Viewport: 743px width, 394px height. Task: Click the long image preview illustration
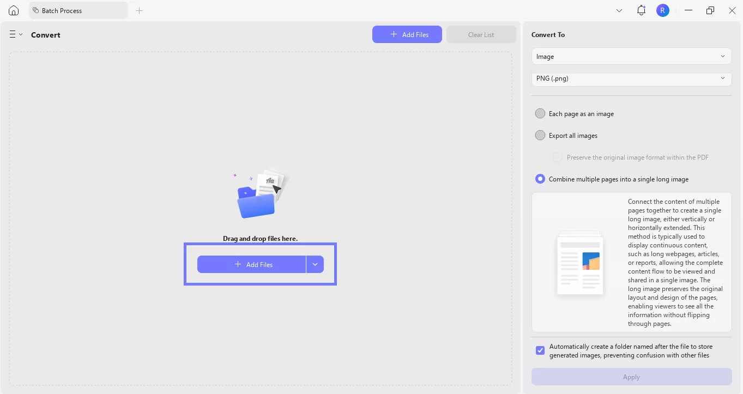click(580, 265)
